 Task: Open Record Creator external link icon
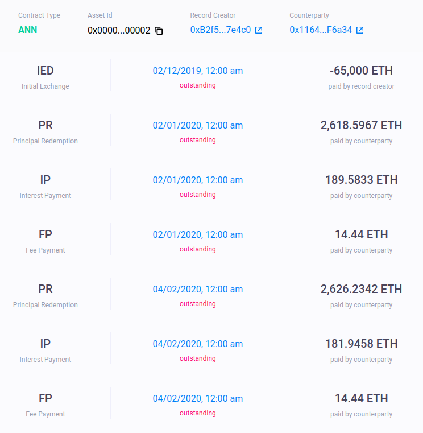259,30
